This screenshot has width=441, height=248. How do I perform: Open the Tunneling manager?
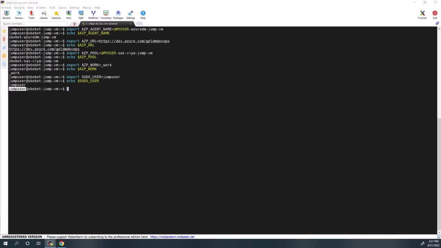[x=106, y=14]
